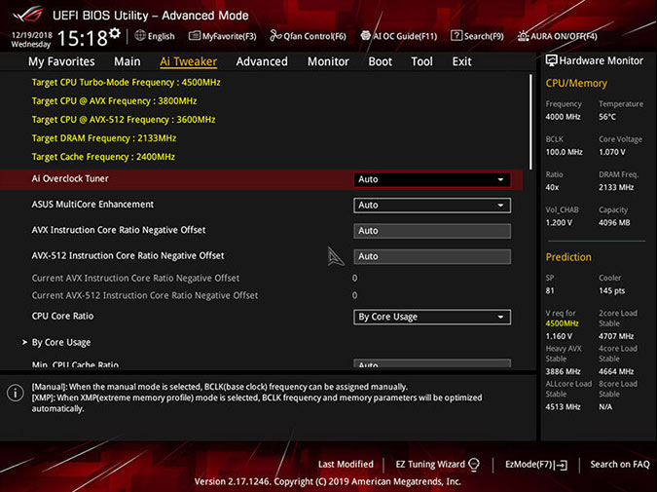Click the yellow 4500MHz prediction text

tap(562, 323)
